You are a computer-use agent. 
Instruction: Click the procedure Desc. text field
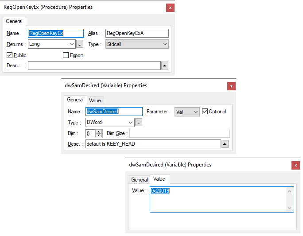[94, 66]
